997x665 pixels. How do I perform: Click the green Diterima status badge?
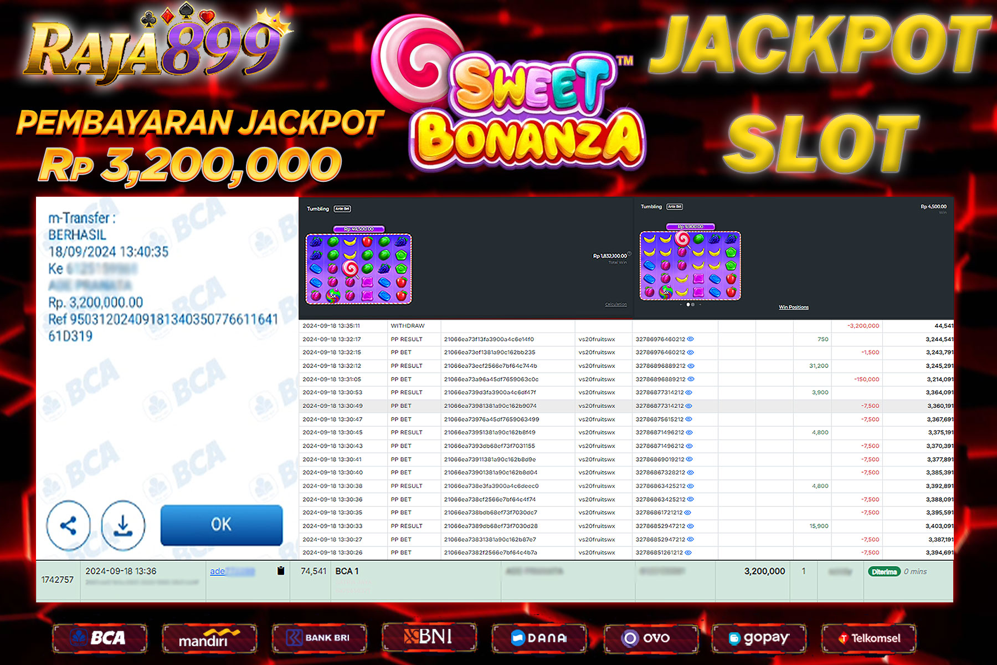884,571
